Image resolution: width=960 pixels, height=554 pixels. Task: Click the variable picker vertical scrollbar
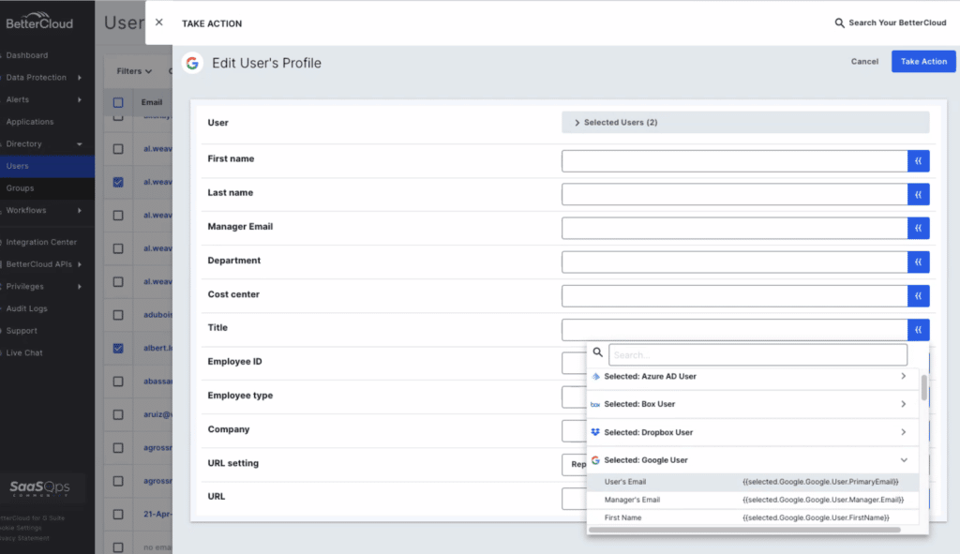coord(923,387)
